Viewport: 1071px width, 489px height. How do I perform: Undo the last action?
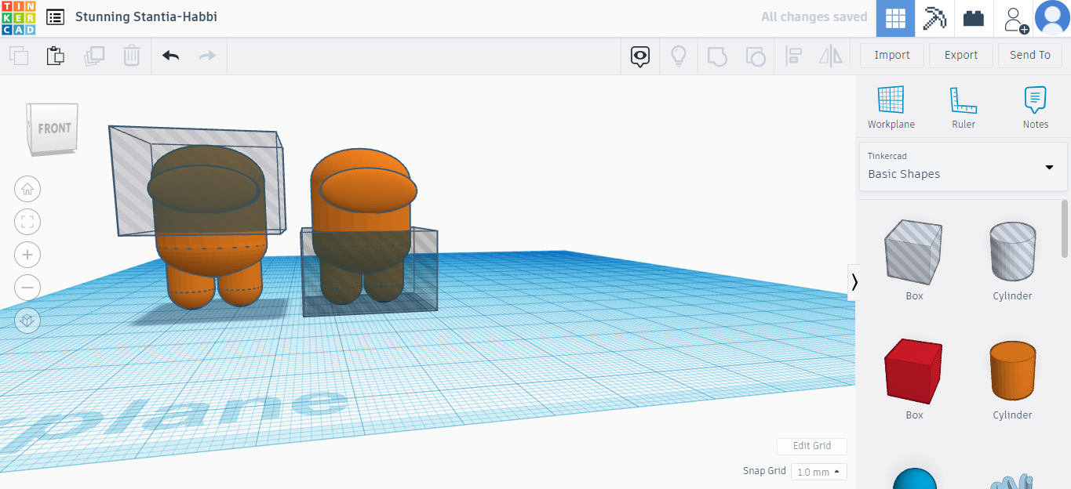(x=170, y=56)
